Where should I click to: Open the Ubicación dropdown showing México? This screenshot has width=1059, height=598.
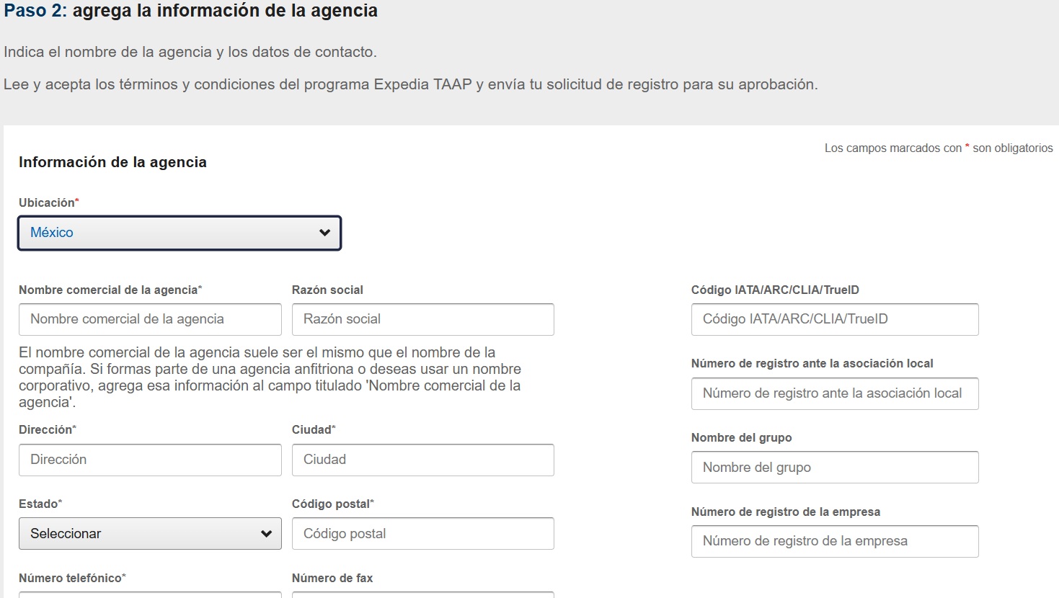tap(180, 233)
